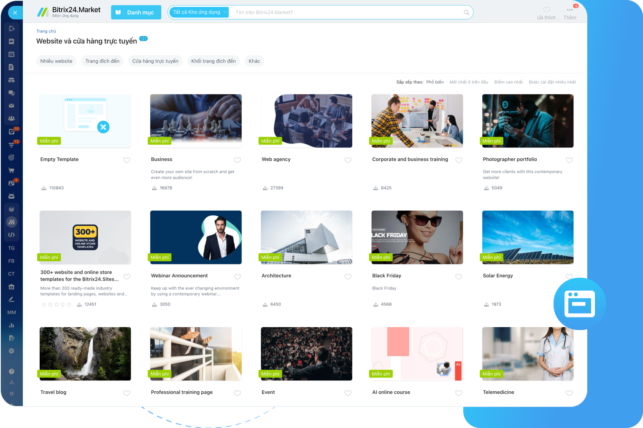The height and width of the screenshot is (428, 643).
Task: Open the help question mark icon
Action: (11, 371)
